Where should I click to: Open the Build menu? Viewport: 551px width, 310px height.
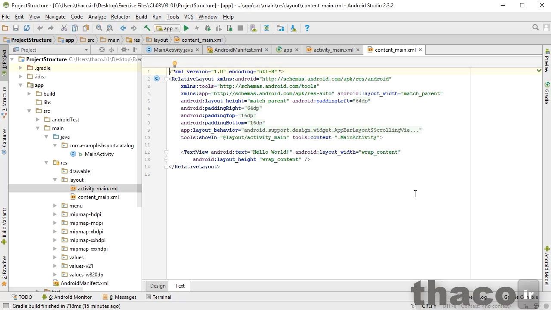pyautogui.click(x=141, y=17)
